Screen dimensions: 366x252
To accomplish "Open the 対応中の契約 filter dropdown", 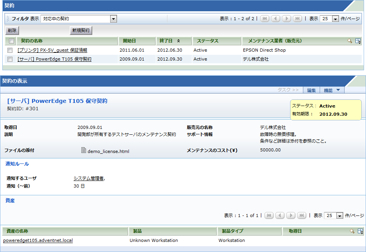I will click(113, 19).
